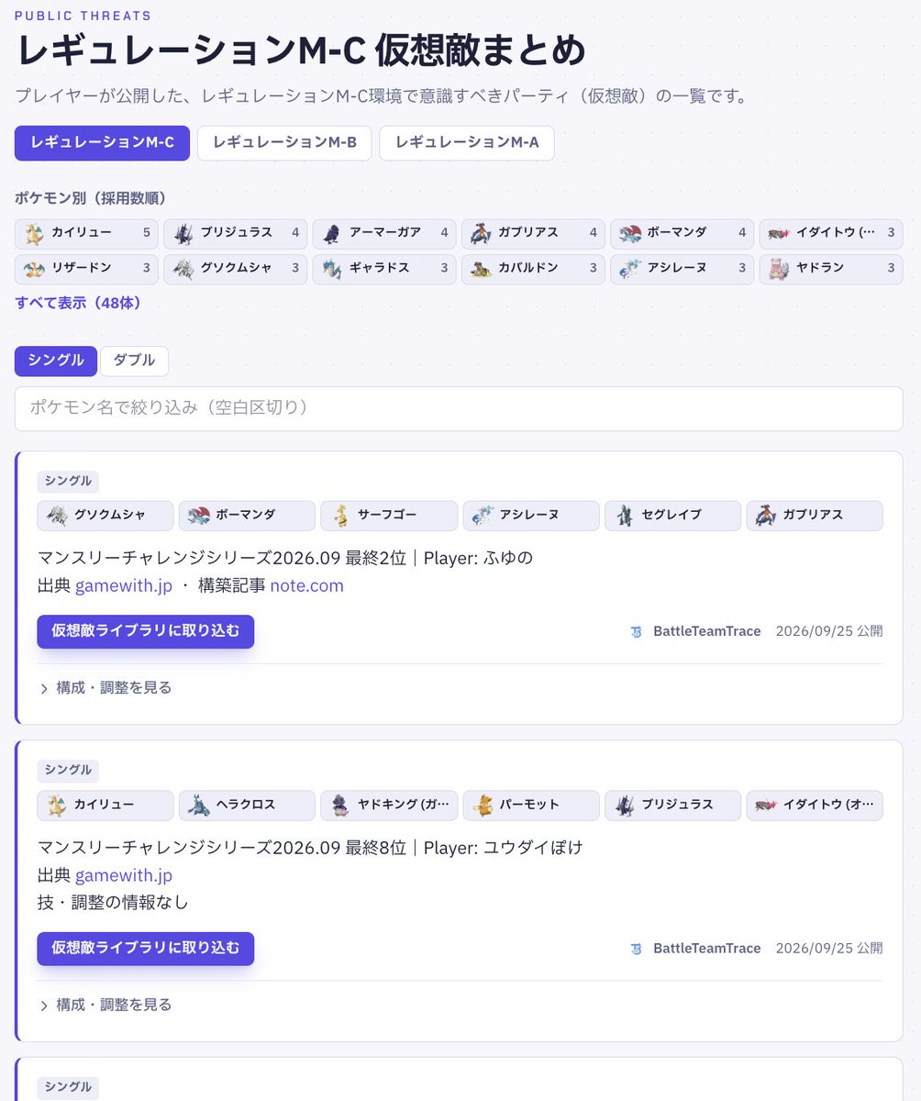The width and height of the screenshot is (921, 1101).
Task: Select the ギャラドス filter chip
Action: point(383,269)
